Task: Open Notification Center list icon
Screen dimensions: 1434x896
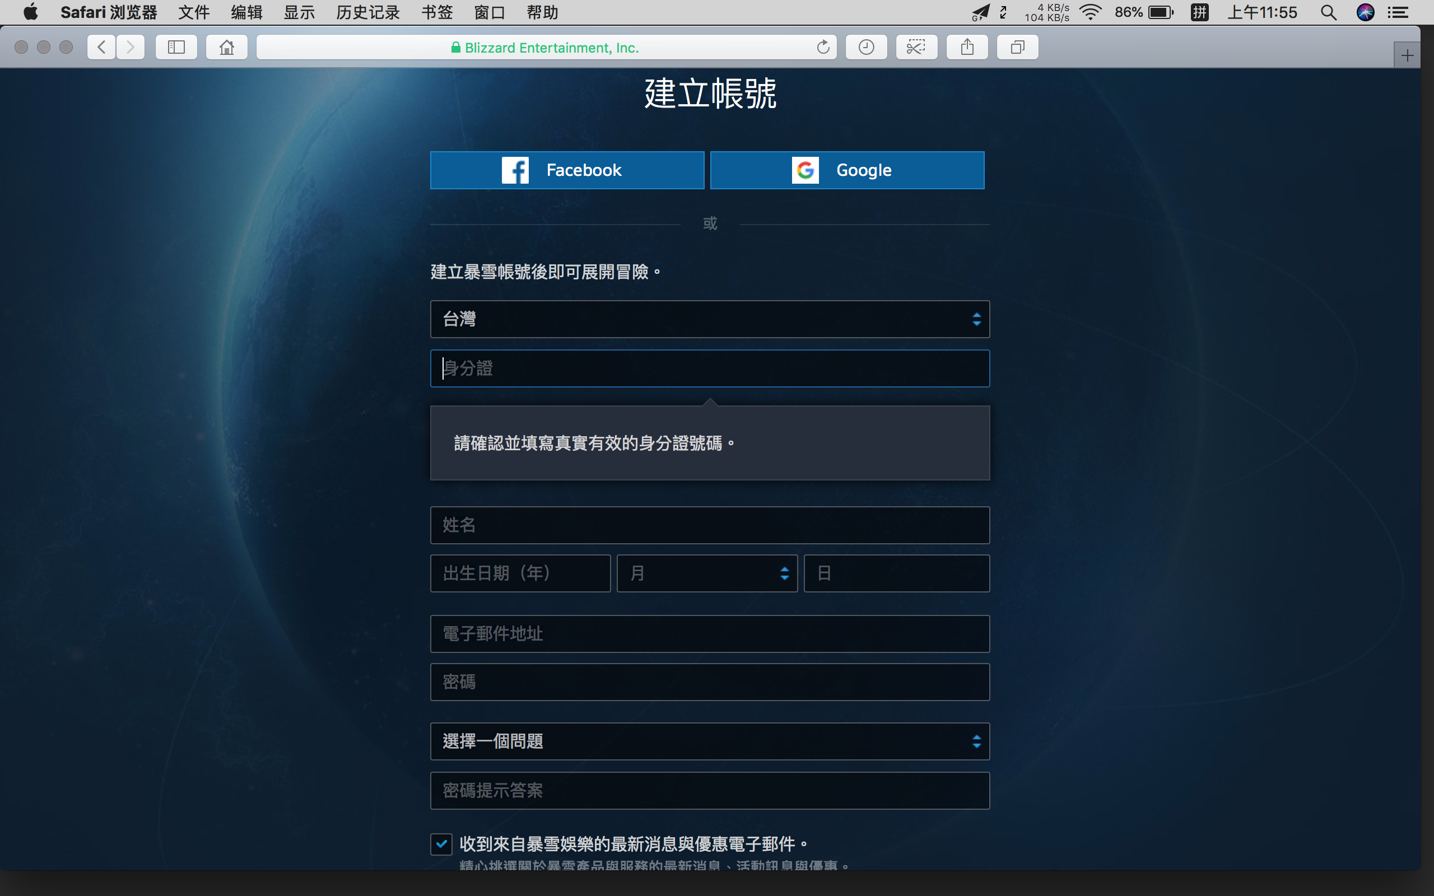Action: click(x=1399, y=12)
